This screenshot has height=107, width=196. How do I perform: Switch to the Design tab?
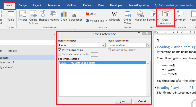pyautogui.click(x=23, y=5)
